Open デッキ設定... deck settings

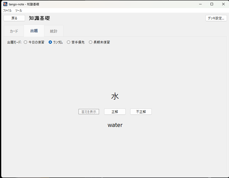pos(216,18)
